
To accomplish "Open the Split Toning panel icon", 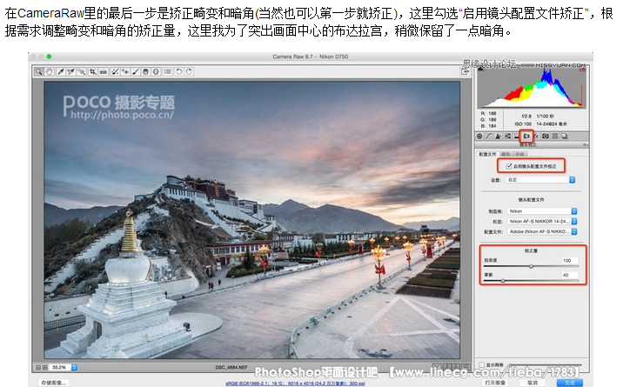I will (x=517, y=137).
